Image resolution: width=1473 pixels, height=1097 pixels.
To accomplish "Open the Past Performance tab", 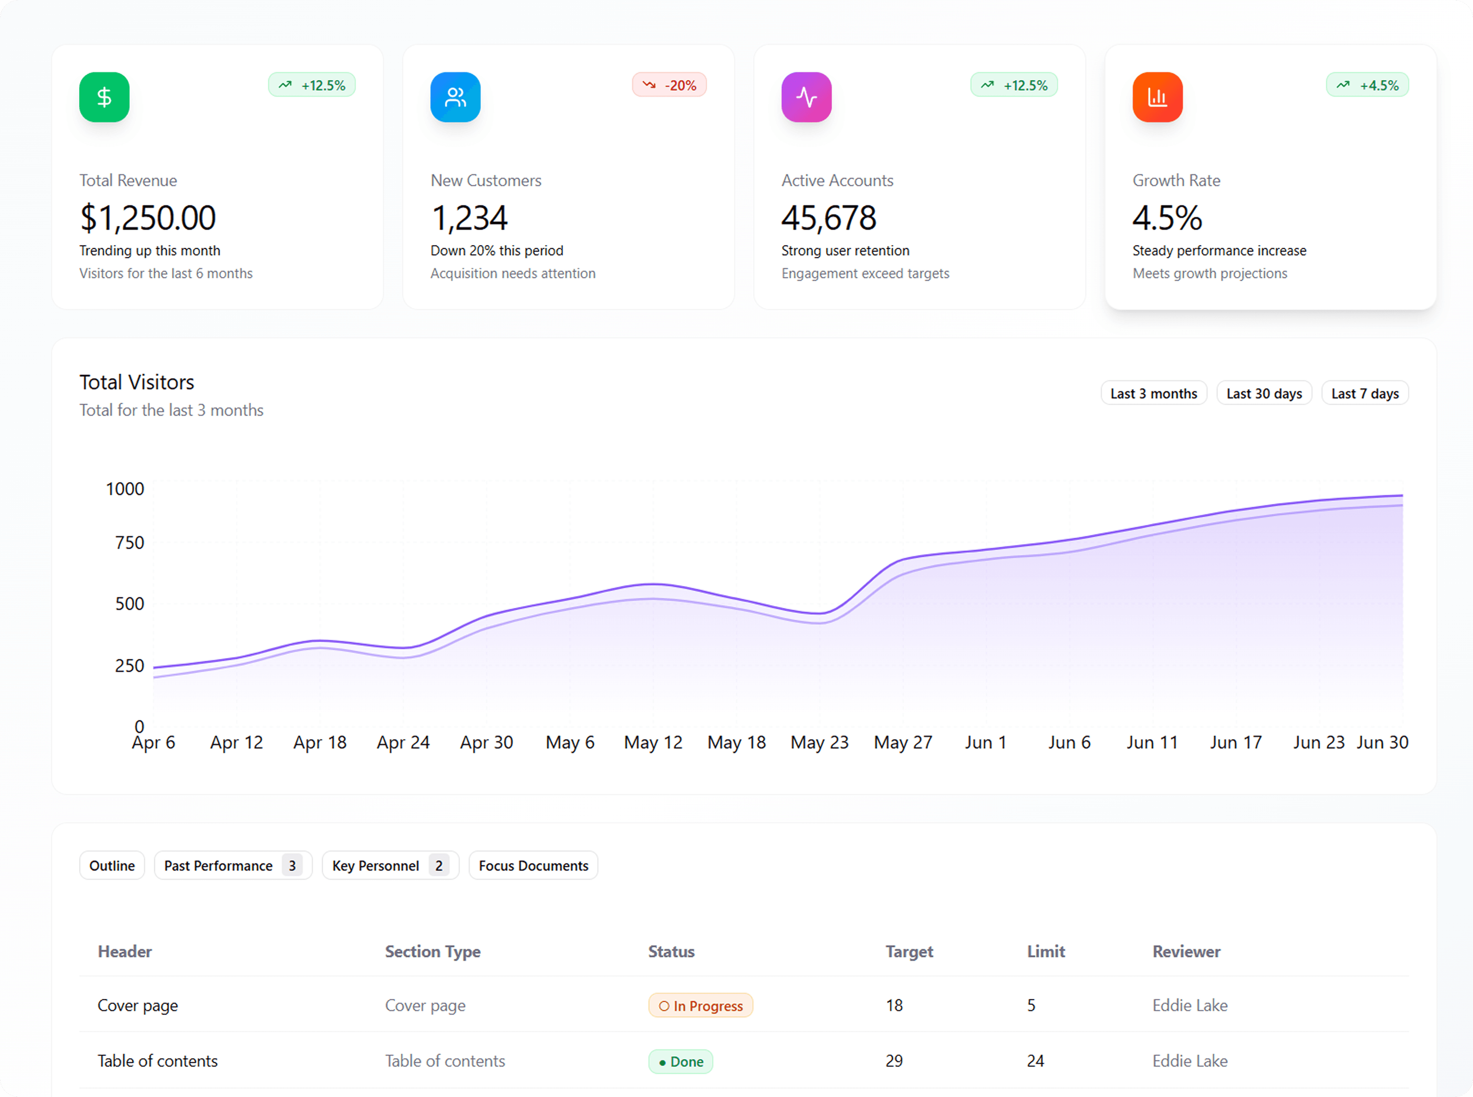I will pyautogui.click(x=232, y=865).
